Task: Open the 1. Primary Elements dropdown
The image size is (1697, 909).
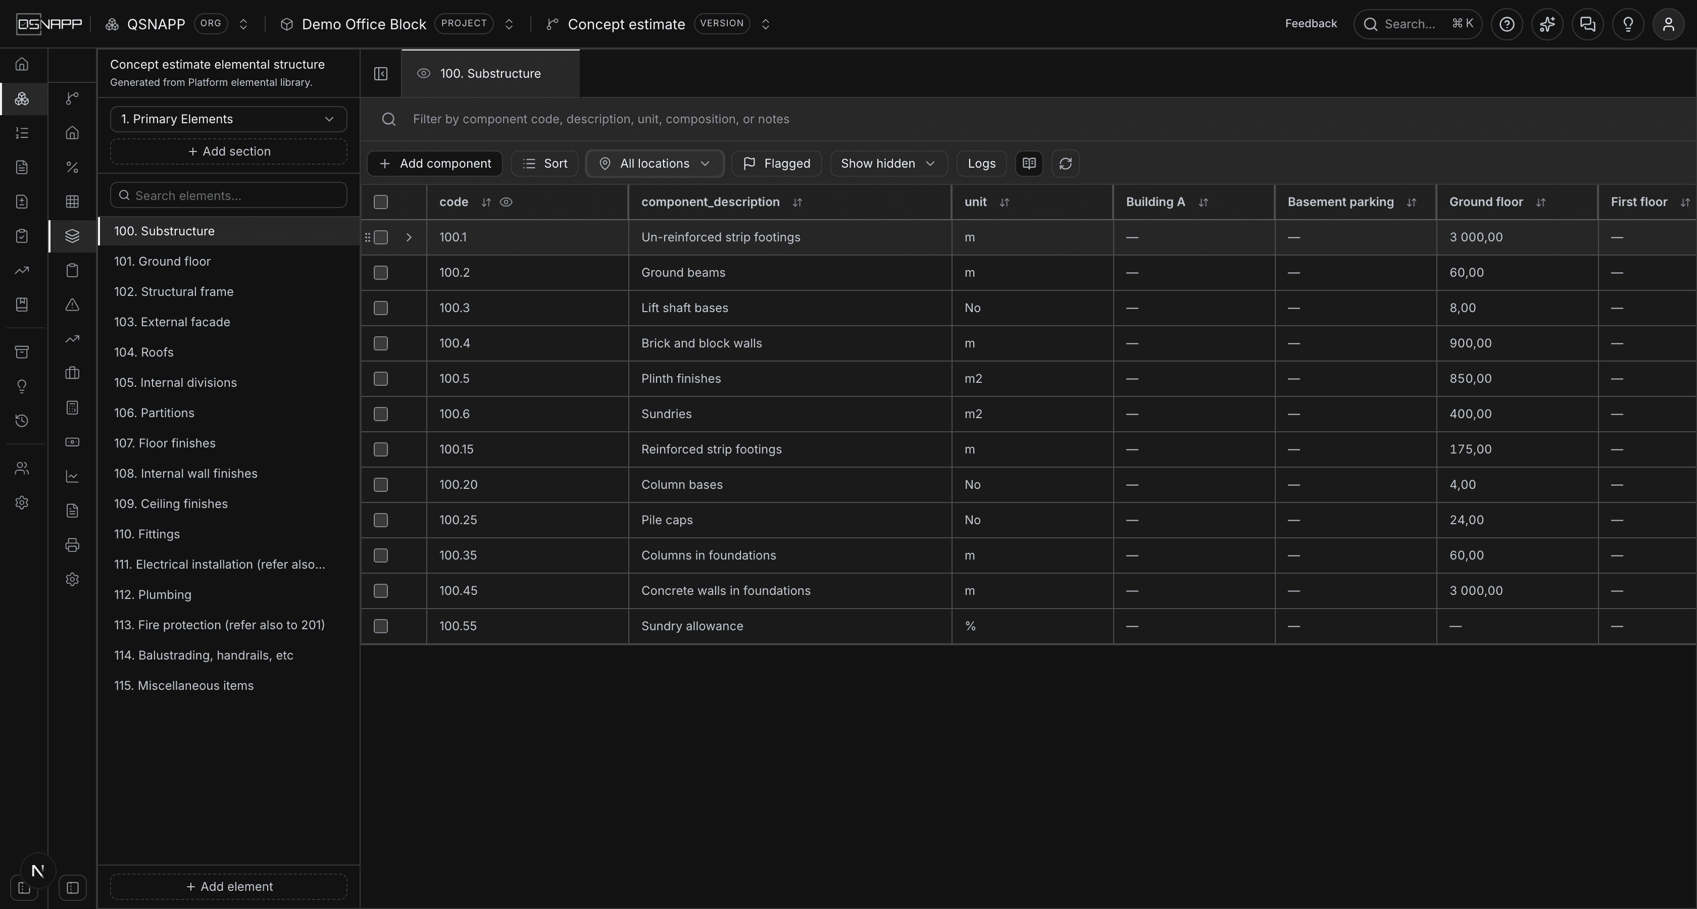Action: 229,119
